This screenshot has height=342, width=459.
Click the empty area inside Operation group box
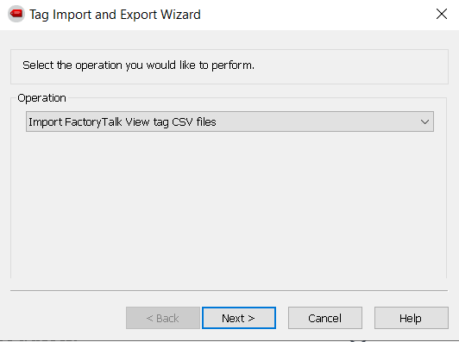[x=229, y=205]
